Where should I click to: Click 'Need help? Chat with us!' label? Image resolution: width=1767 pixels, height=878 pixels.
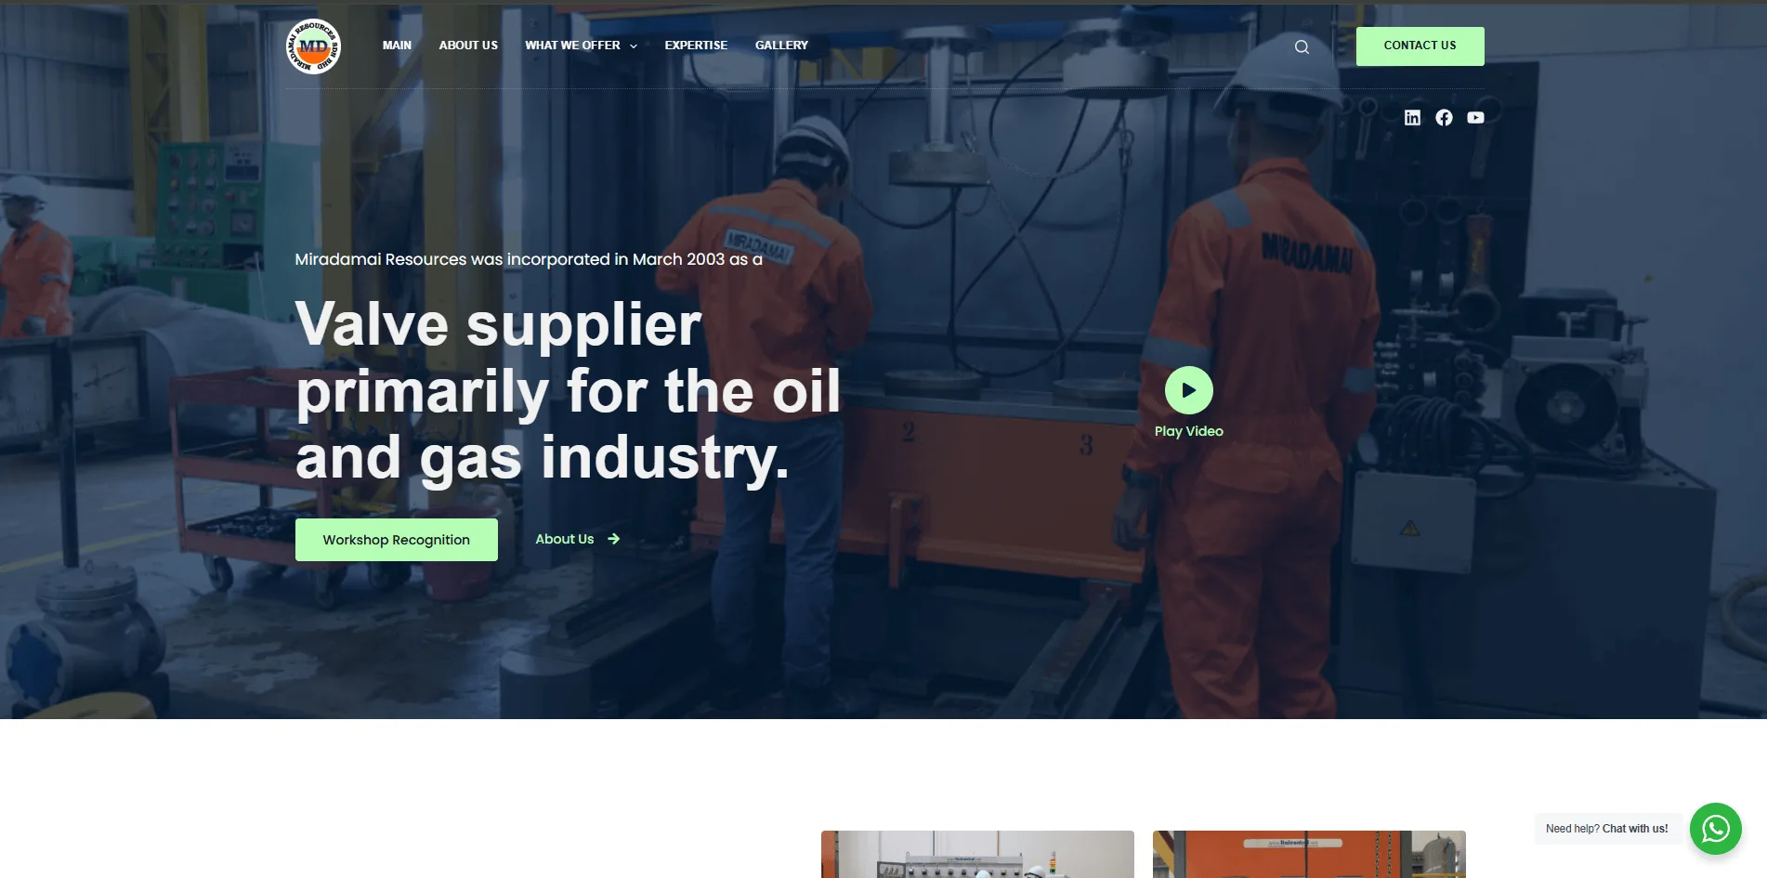[x=1607, y=829]
